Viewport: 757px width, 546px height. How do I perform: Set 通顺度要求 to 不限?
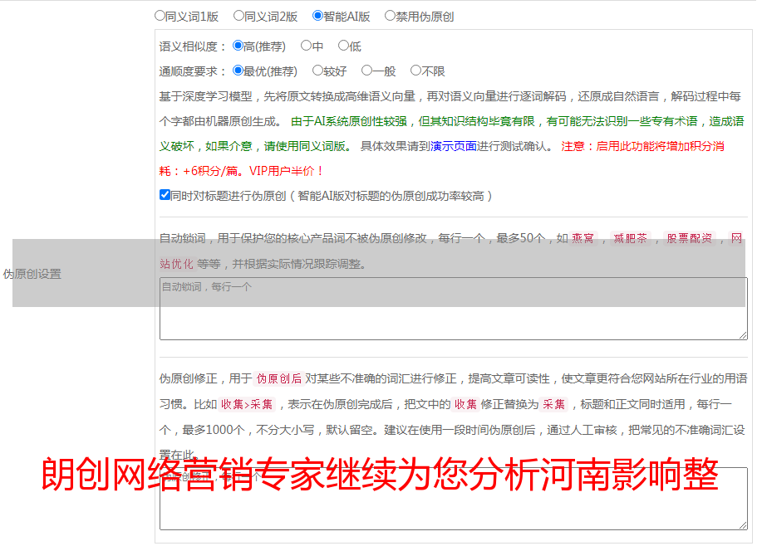coord(415,71)
